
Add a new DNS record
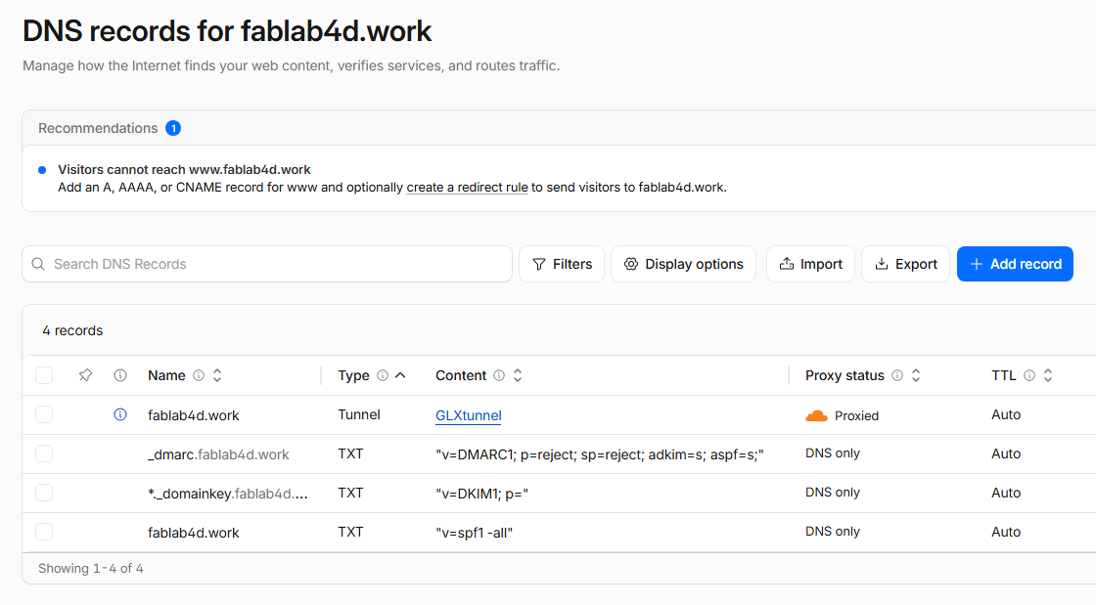click(1015, 264)
